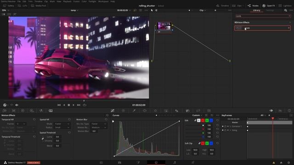This screenshot has height=165, width=294.
Task: Open the Curves Custom mode dropdown
Action: 197,115
